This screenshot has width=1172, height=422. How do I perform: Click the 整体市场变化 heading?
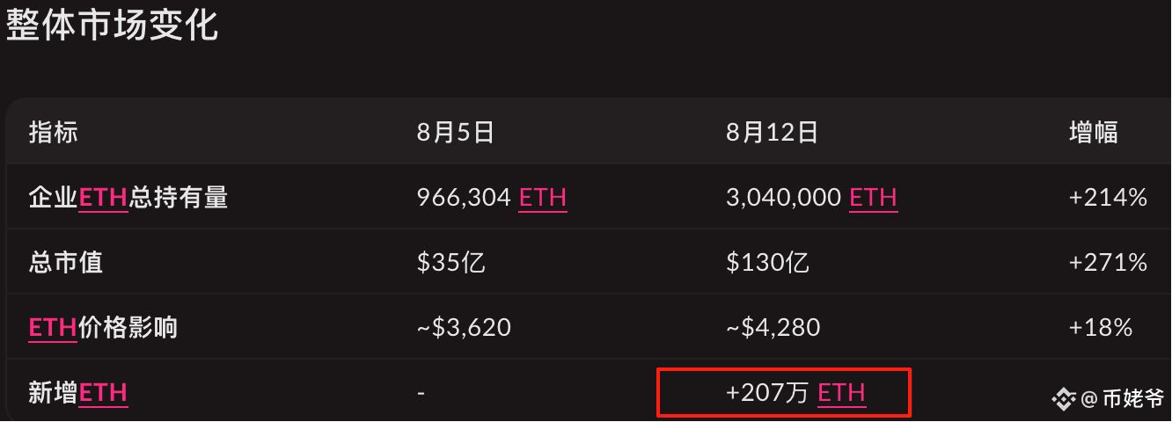click(112, 24)
